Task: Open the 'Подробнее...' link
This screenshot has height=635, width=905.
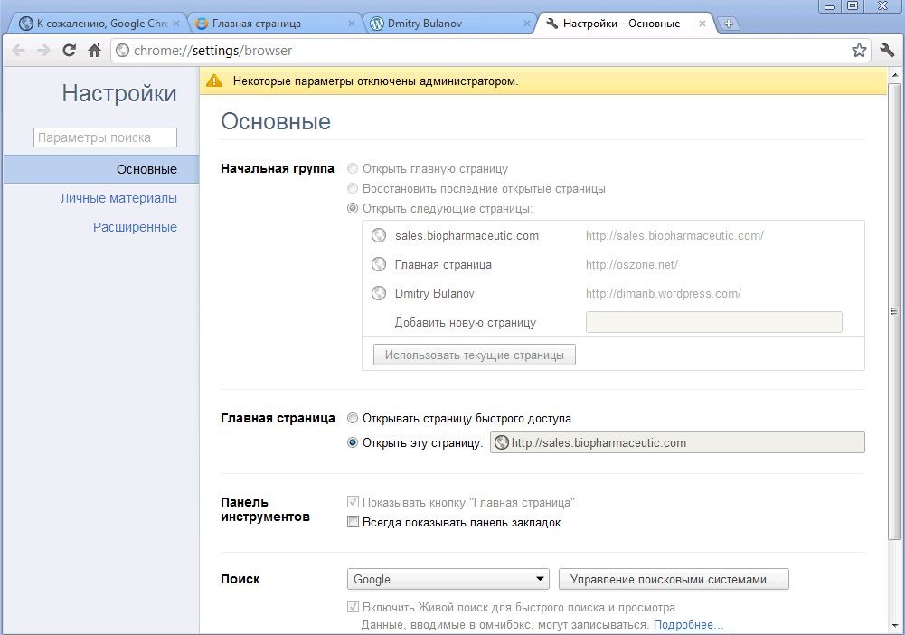Action: pos(689,625)
